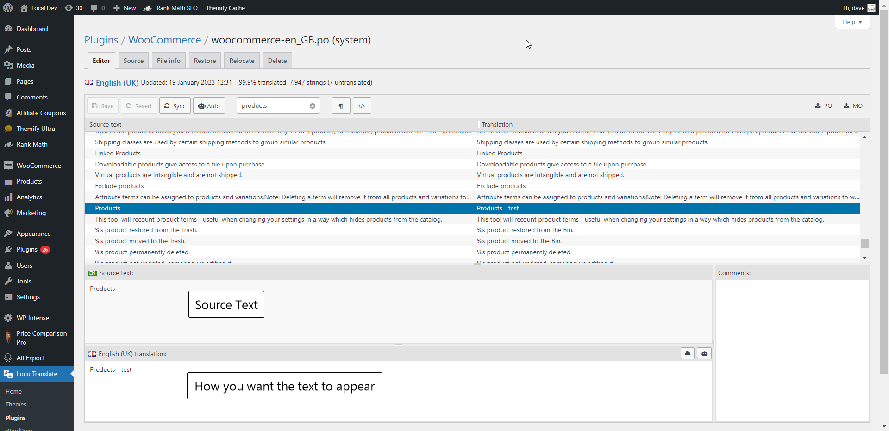The height and width of the screenshot is (431, 889).
Task: Click the All Export sidebar icon
Action: (8, 358)
